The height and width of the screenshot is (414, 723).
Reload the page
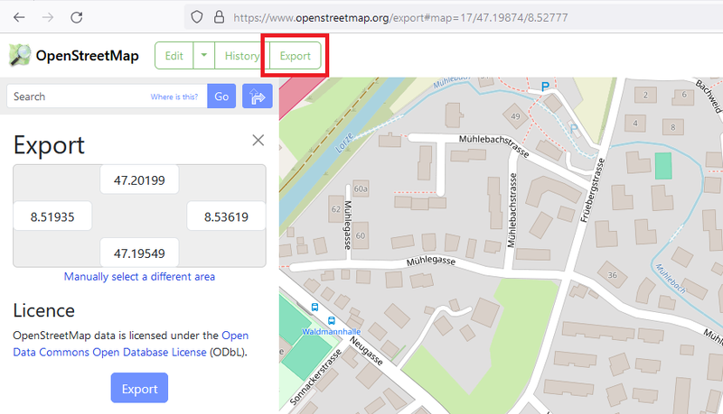pyautogui.click(x=77, y=17)
